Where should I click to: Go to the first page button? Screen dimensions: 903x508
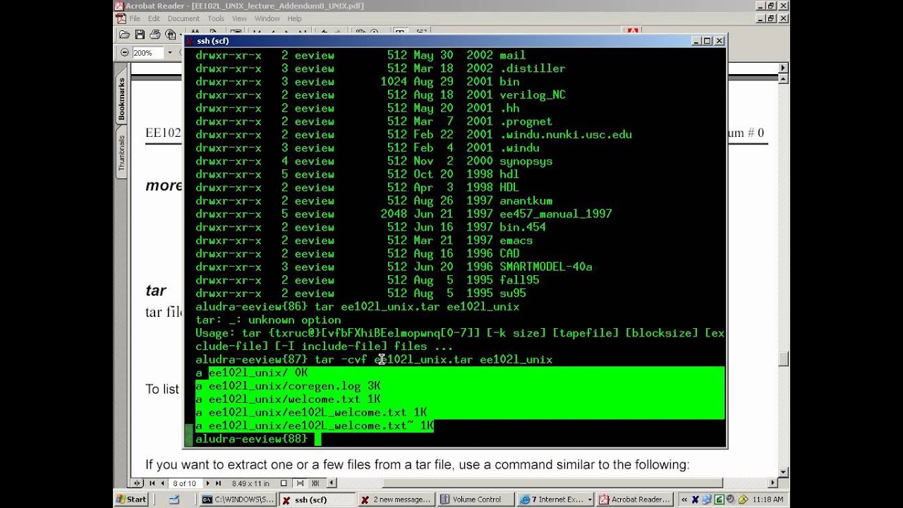152,483
